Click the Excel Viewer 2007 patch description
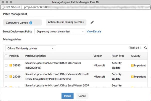 click(57, 85)
